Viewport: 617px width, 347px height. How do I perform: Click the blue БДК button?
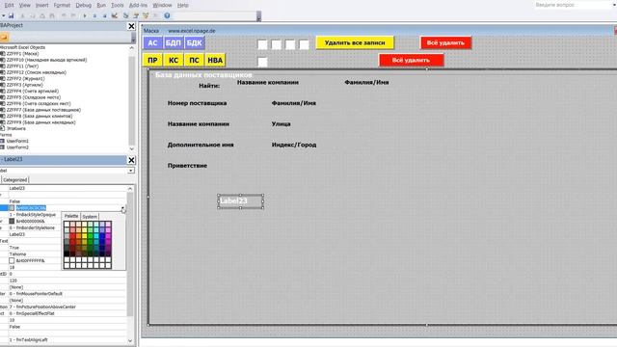pos(194,42)
